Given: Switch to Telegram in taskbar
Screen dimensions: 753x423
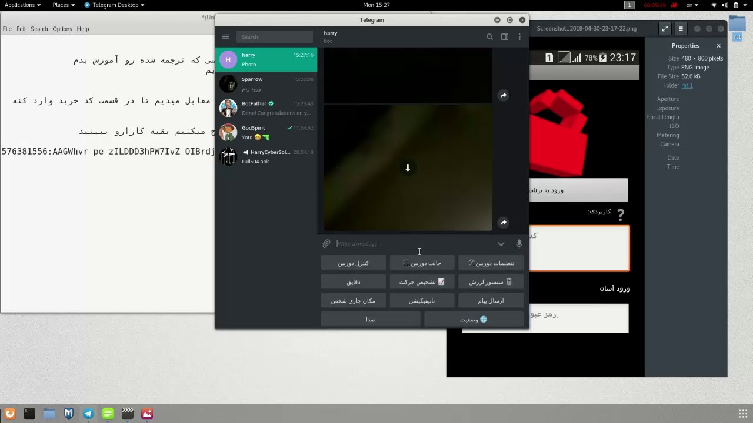Looking at the screenshot, I should coord(88,414).
